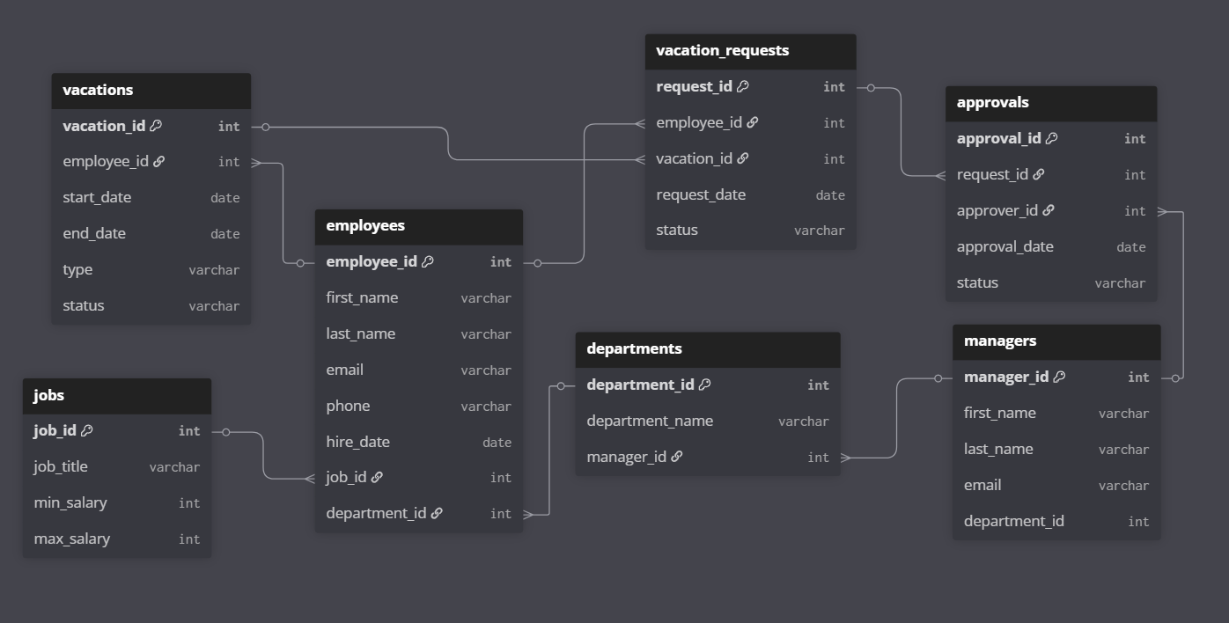Click the link icon next to approver_id
Image resolution: width=1229 pixels, height=623 pixels.
click(x=1048, y=210)
